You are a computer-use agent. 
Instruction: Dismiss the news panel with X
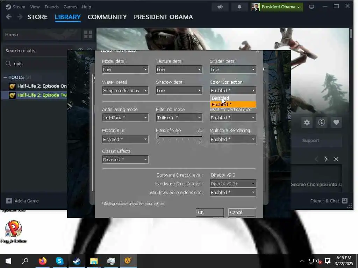[x=336, y=159]
